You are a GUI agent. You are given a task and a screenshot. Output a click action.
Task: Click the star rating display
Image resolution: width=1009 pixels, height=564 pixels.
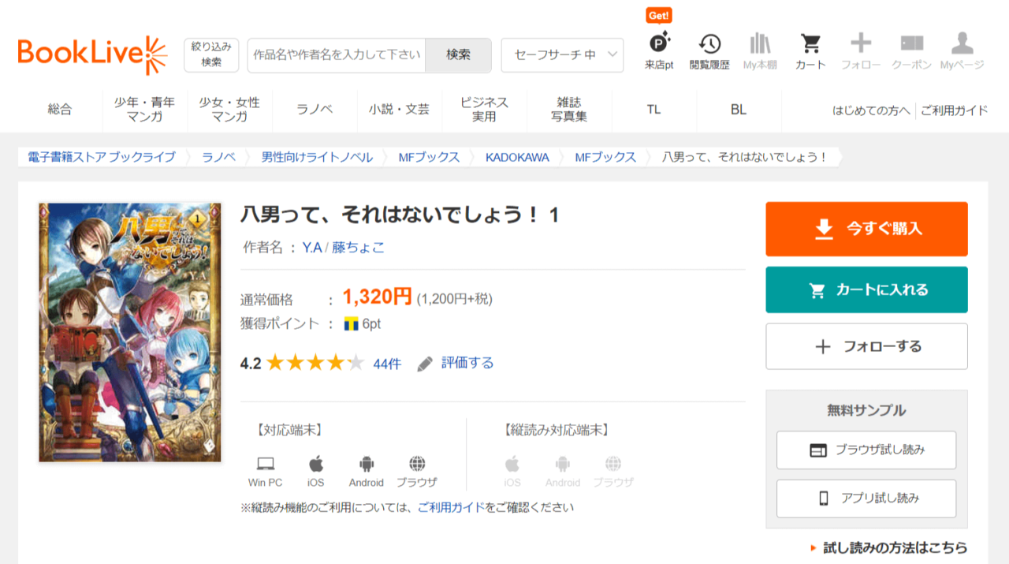pos(315,363)
